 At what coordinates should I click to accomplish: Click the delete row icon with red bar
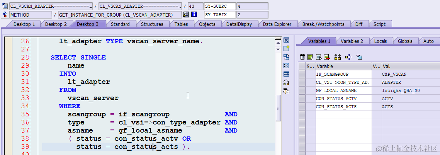click(x=326, y=57)
